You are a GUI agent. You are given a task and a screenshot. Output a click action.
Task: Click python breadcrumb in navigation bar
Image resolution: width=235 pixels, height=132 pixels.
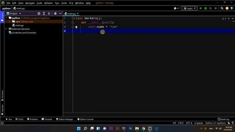7,8
